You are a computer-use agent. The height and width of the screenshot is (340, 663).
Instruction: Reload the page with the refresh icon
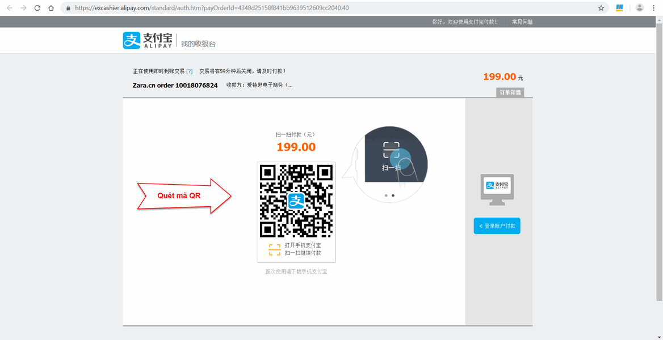37,8
